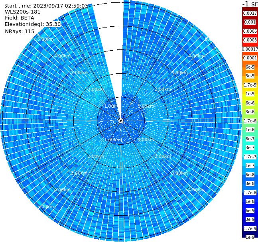Click the 3.00km label in southeast quadrant
The height and width of the screenshot is (242, 258).
click(x=179, y=173)
